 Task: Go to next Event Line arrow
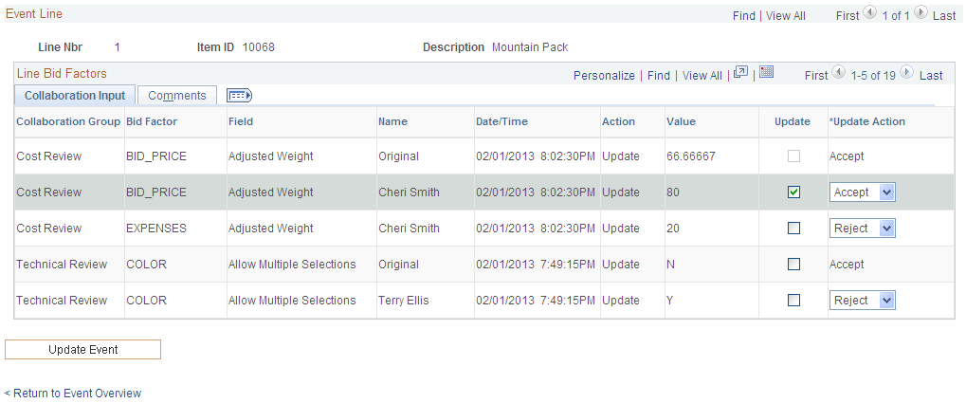pyautogui.click(x=920, y=13)
